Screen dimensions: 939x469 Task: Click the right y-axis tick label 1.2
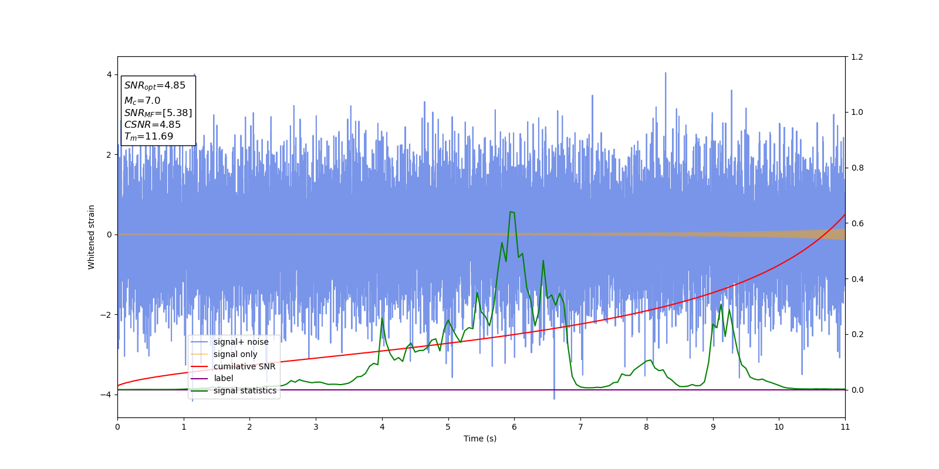(857, 57)
